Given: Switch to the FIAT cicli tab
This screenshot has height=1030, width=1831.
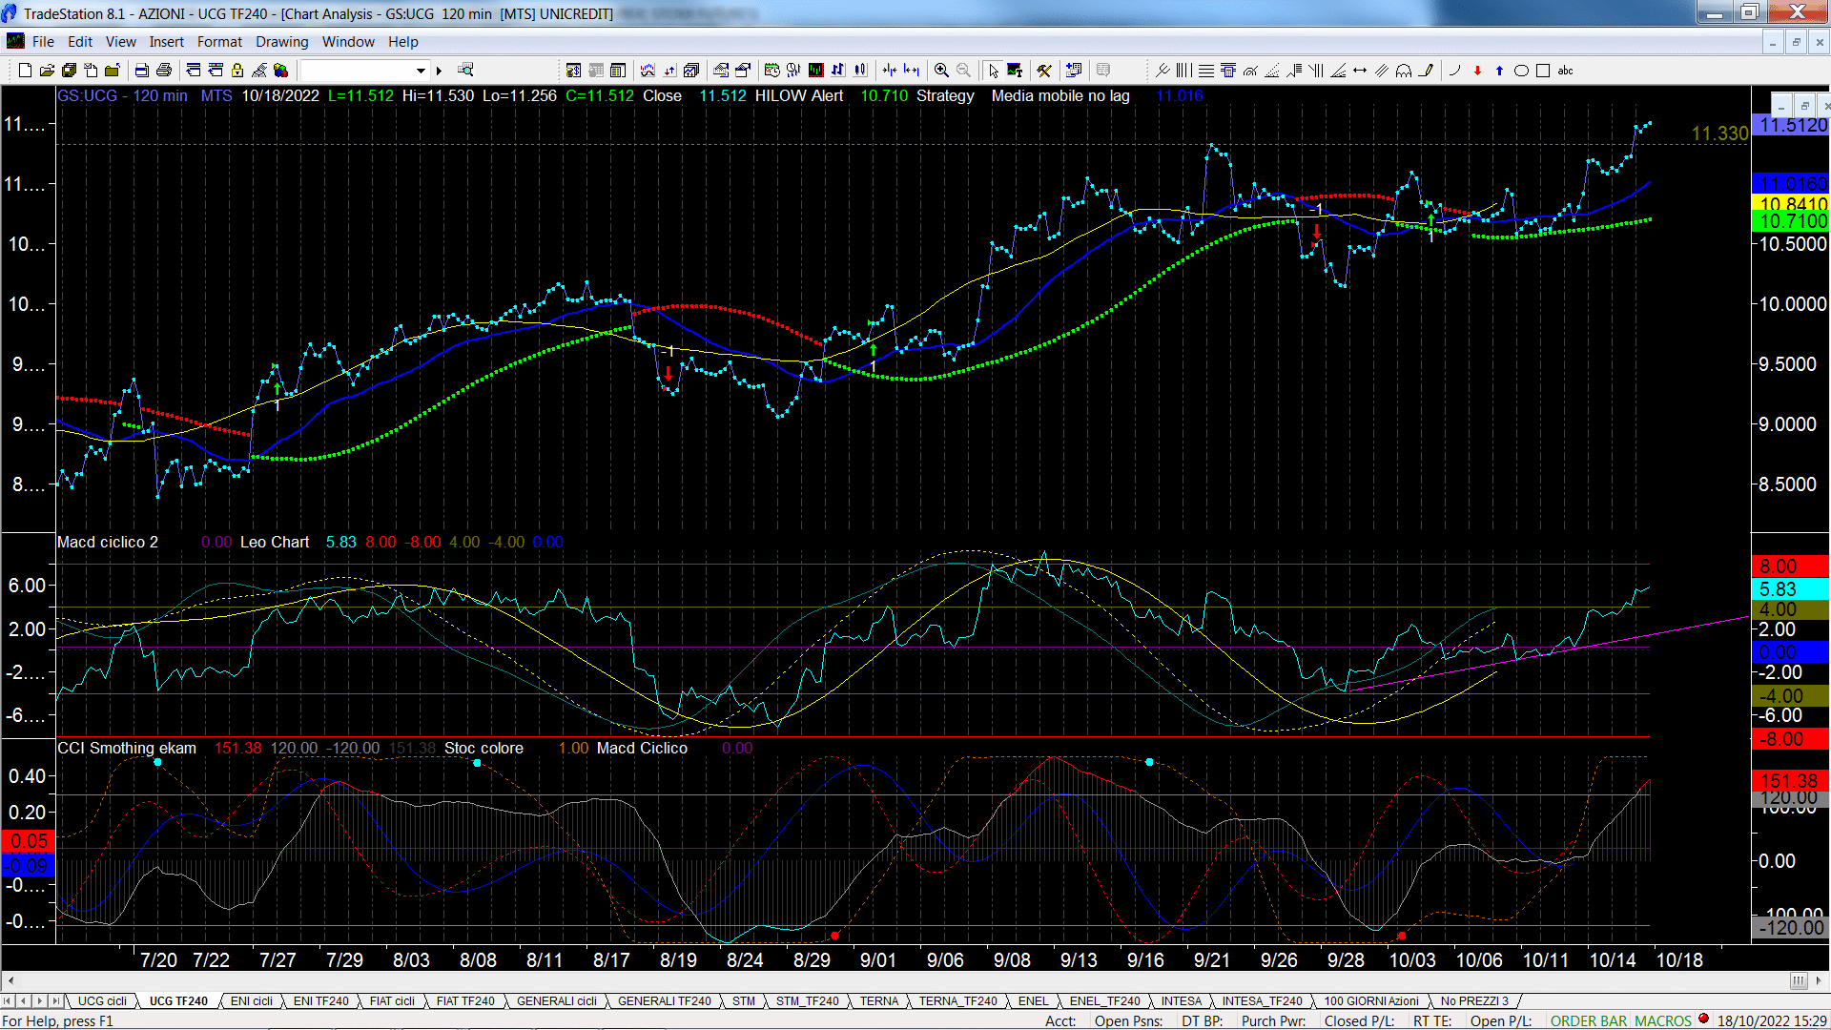Looking at the screenshot, I should coord(392,1000).
